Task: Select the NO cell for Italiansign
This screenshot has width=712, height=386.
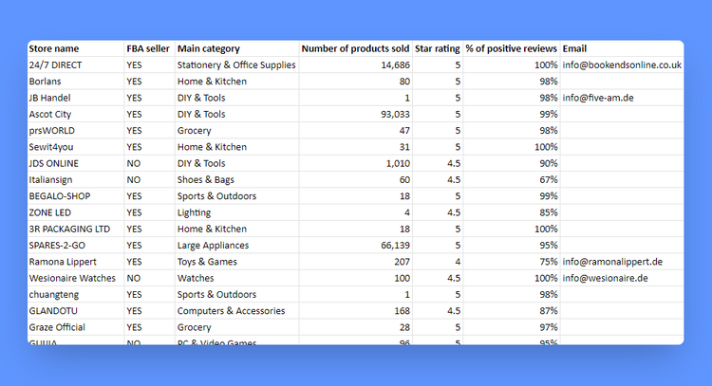Action: pos(133,179)
